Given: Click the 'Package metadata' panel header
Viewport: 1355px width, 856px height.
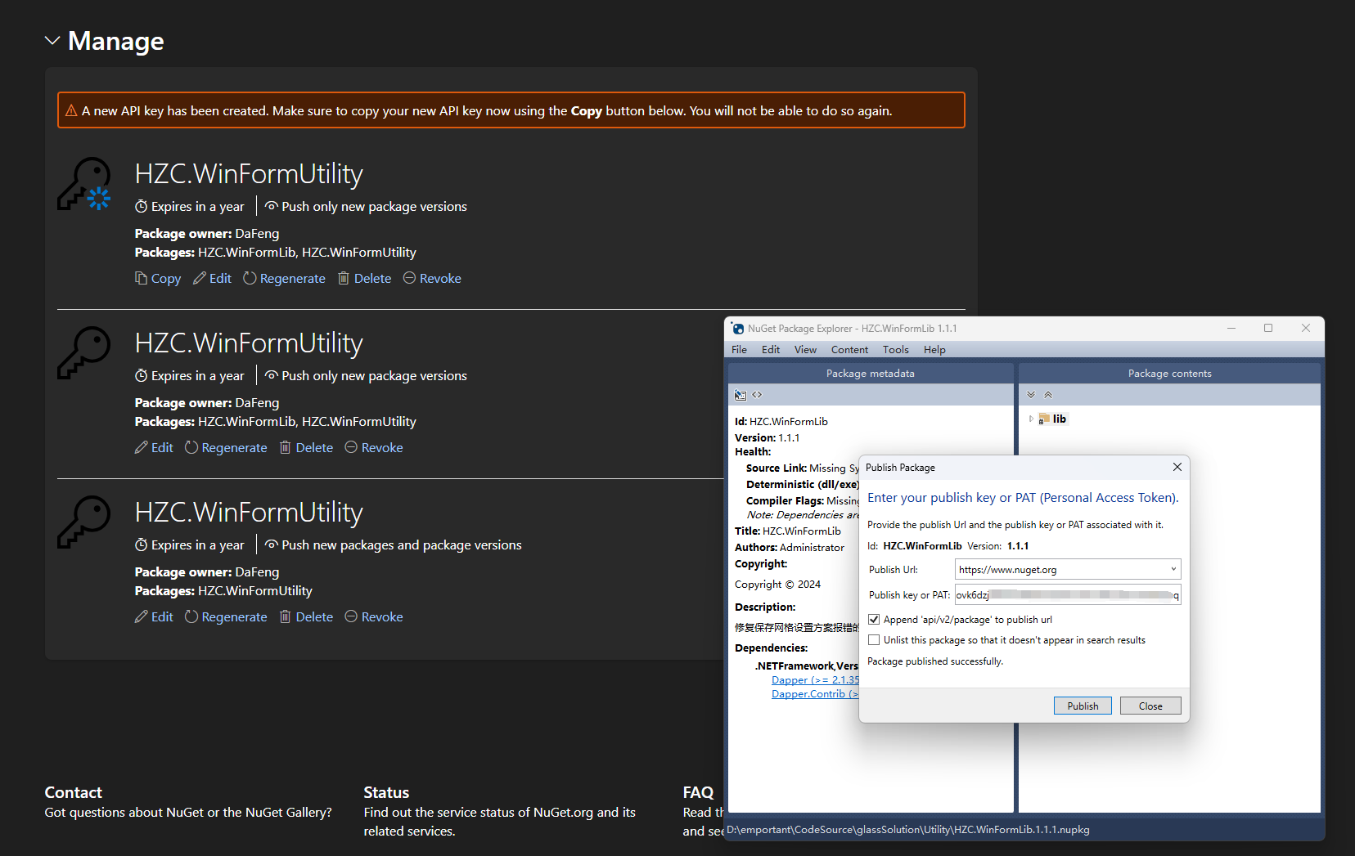Looking at the screenshot, I should [x=871, y=374].
